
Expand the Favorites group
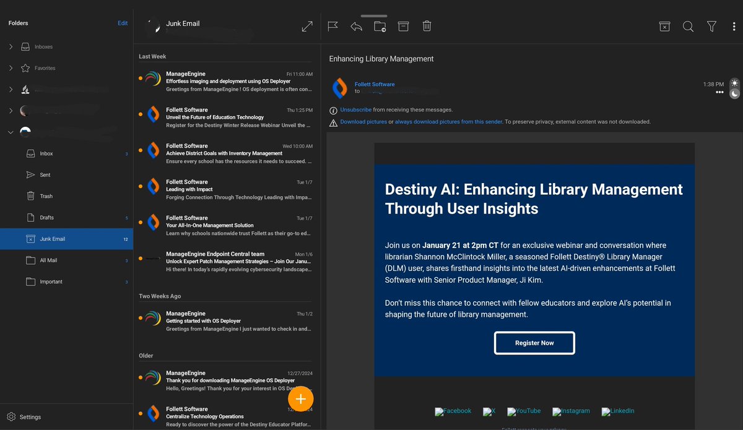click(11, 68)
